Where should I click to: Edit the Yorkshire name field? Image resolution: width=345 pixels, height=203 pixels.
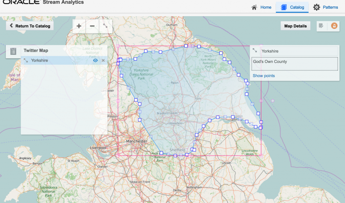[298, 51]
